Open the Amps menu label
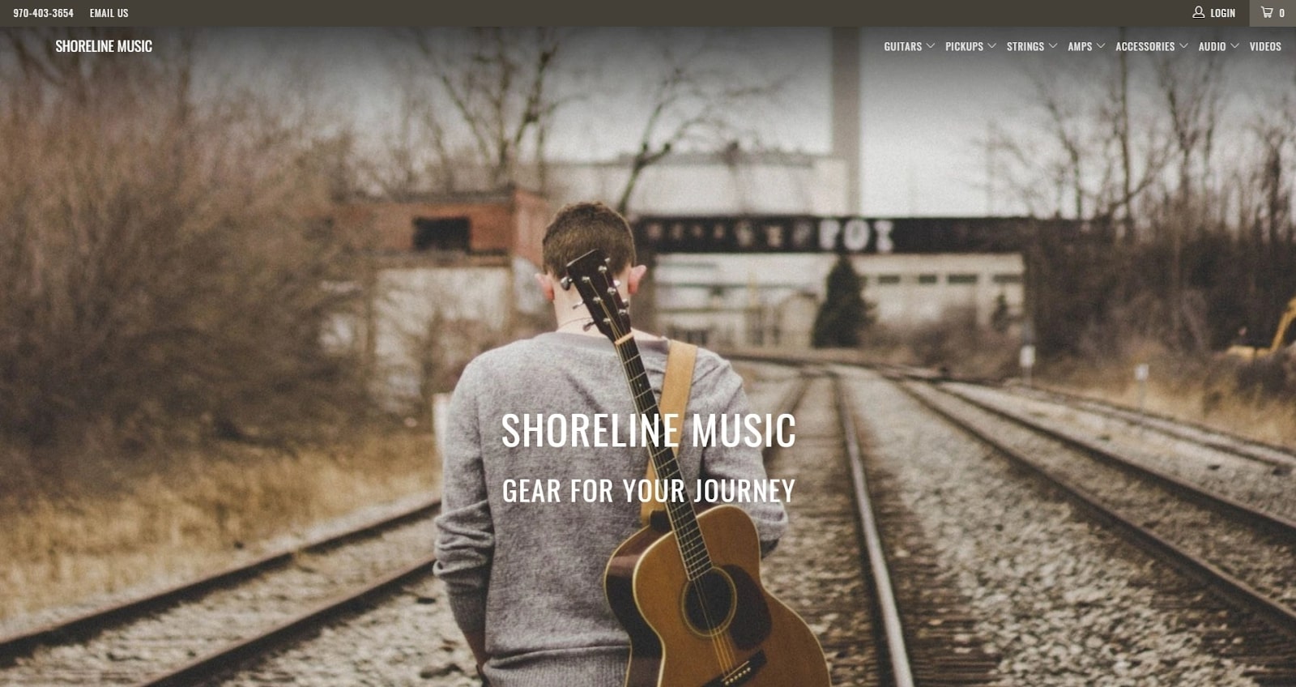The width and height of the screenshot is (1296, 687). pyautogui.click(x=1080, y=46)
